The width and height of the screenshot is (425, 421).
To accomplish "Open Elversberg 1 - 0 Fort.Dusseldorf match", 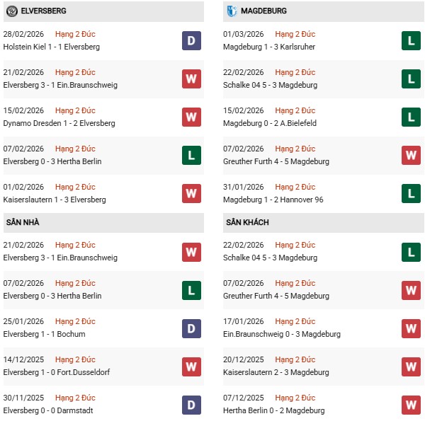I will pos(57,372).
